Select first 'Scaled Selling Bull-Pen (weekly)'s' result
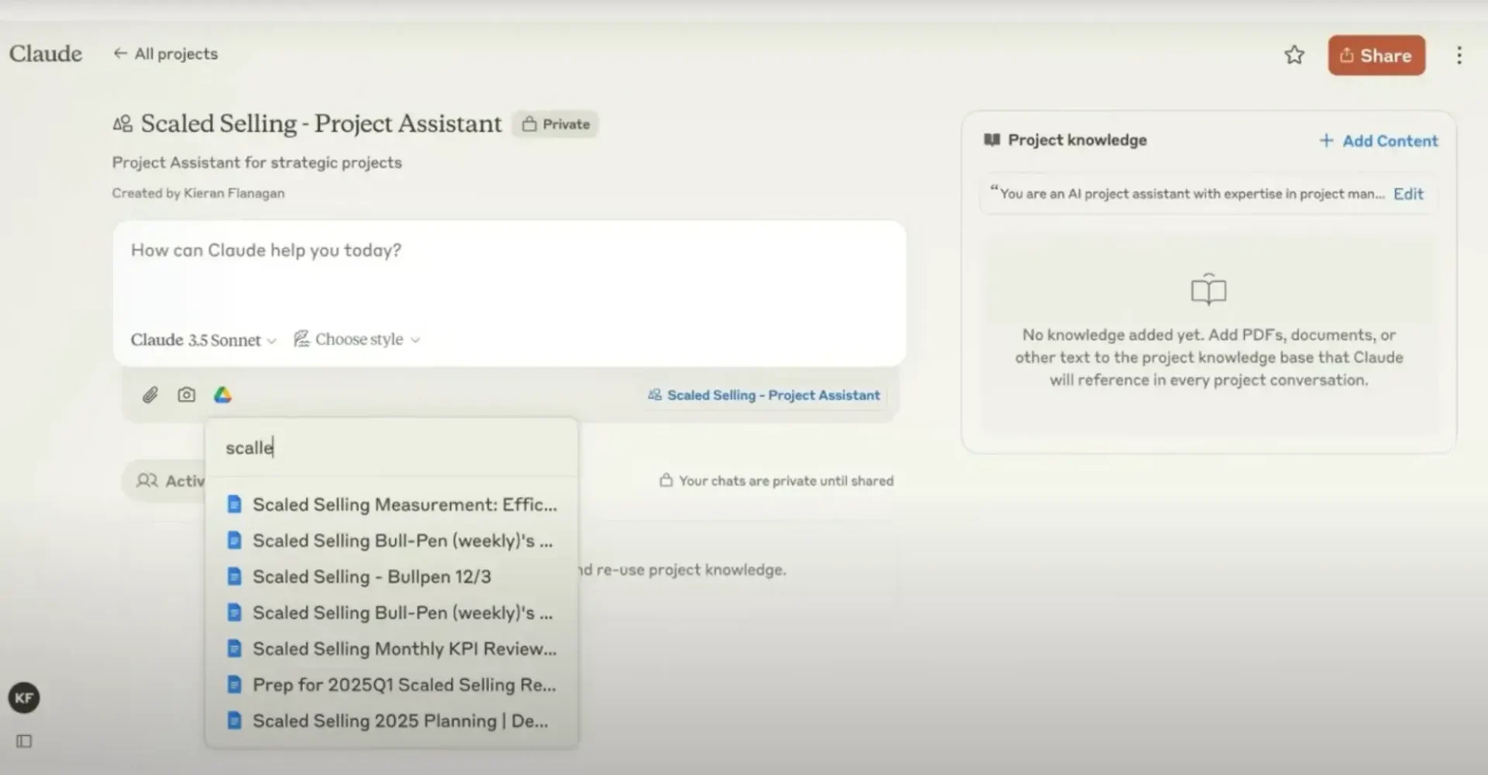1488x775 pixels. pos(391,541)
